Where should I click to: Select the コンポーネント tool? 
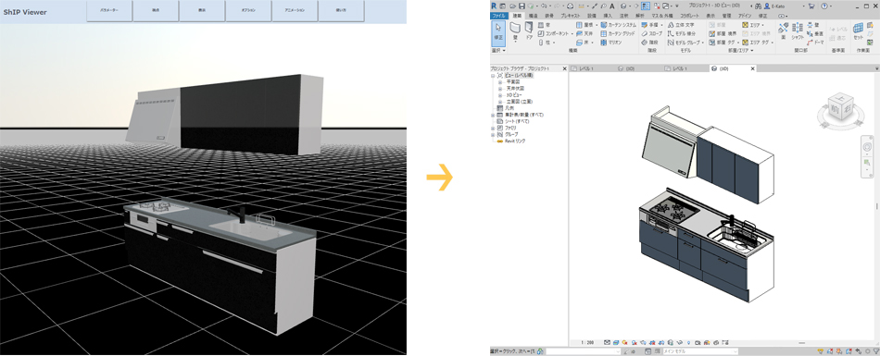pyautogui.click(x=556, y=33)
